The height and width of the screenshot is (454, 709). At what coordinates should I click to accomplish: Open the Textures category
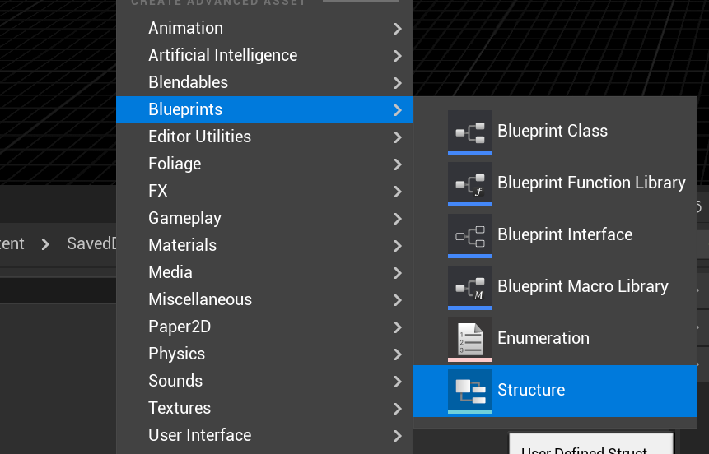click(264, 407)
